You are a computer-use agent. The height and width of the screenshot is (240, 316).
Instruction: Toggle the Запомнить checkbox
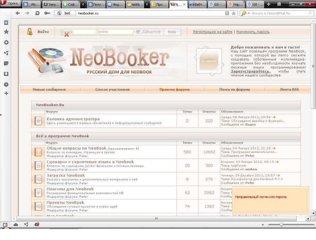138,32
